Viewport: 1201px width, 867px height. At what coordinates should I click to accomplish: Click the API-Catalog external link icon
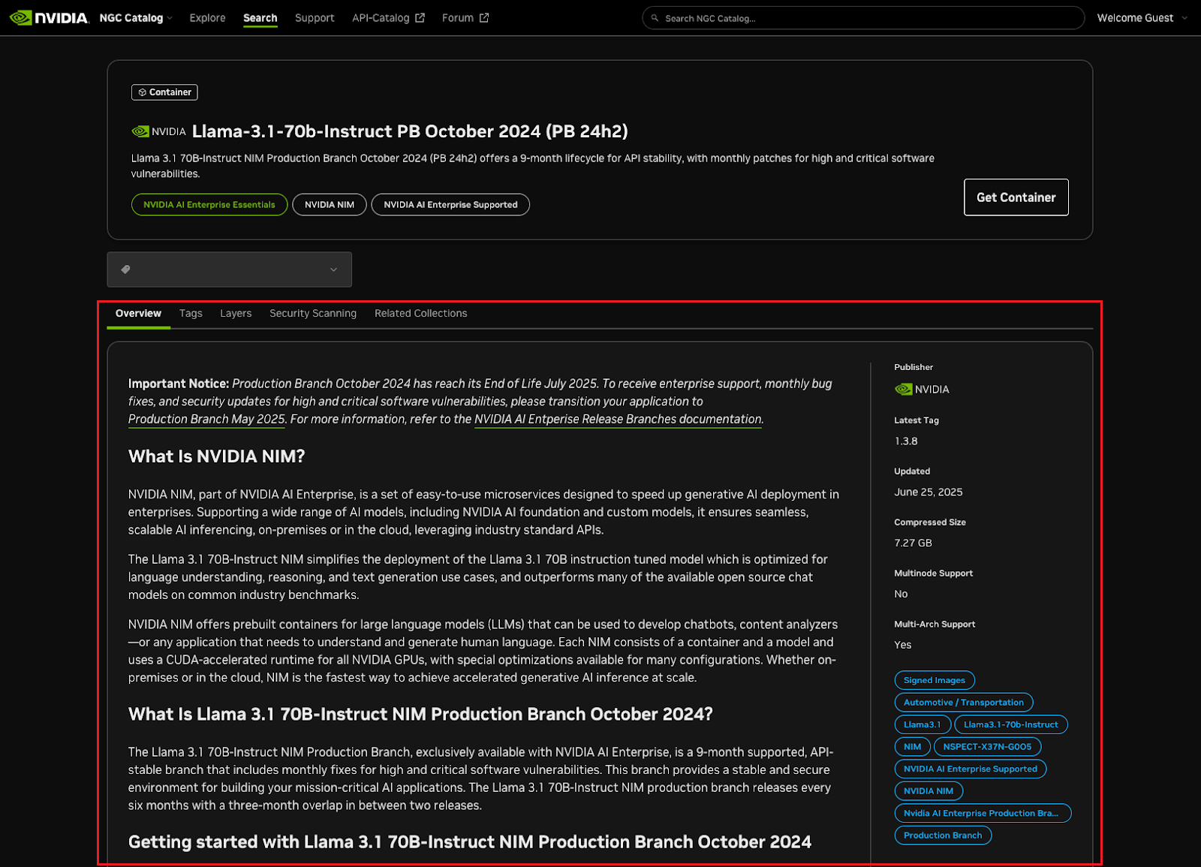[420, 18]
